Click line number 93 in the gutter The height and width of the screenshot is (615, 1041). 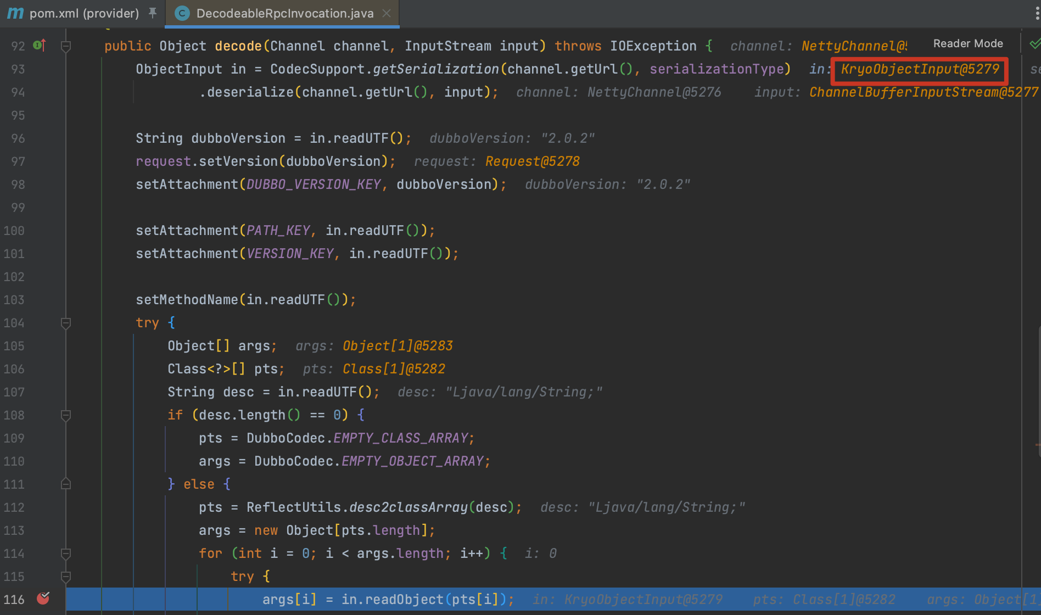pyautogui.click(x=18, y=69)
